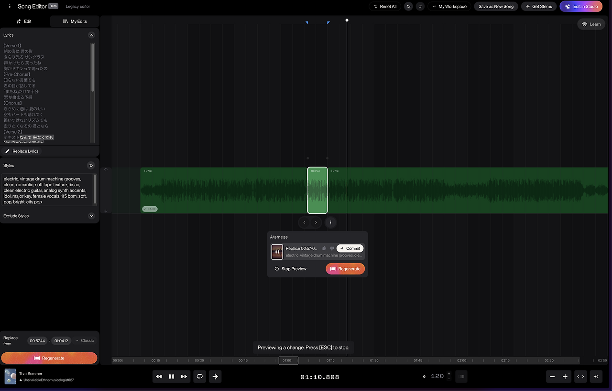Click the Lyrics panel scrollbar
This screenshot has width=612, height=391.
click(x=93, y=67)
